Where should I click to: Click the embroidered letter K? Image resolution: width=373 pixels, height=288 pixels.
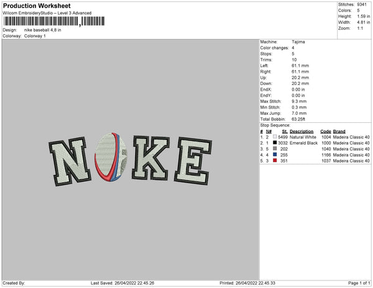pyautogui.click(x=150, y=158)
